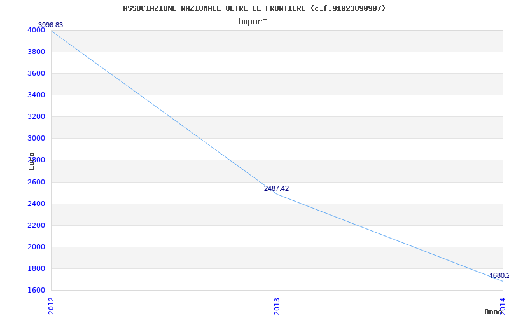Click the 4000 y-axis tick label
Viewport: 509px width, 318px height.
(x=36, y=30)
